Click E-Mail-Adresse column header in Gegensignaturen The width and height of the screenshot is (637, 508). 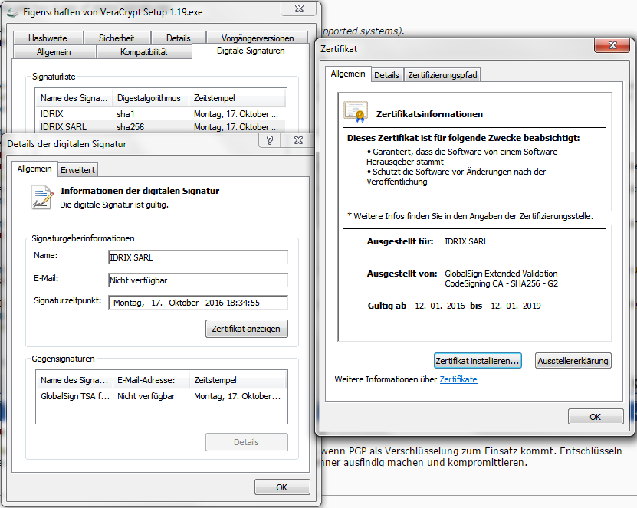click(x=151, y=380)
